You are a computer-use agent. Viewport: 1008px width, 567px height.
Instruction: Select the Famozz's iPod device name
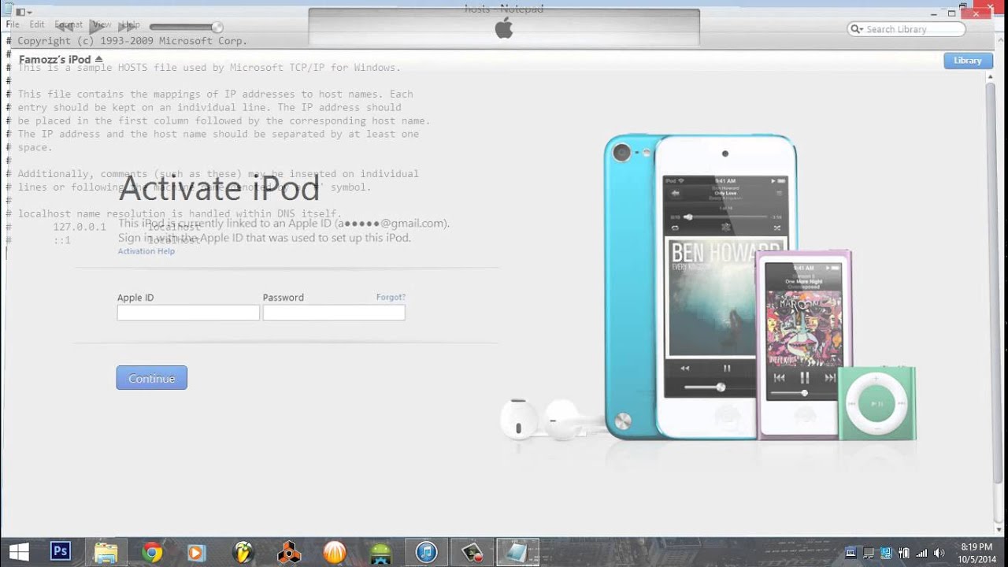[x=55, y=59]
